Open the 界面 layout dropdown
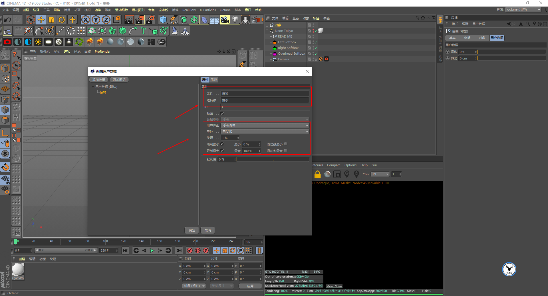 [x=523, y=10]
